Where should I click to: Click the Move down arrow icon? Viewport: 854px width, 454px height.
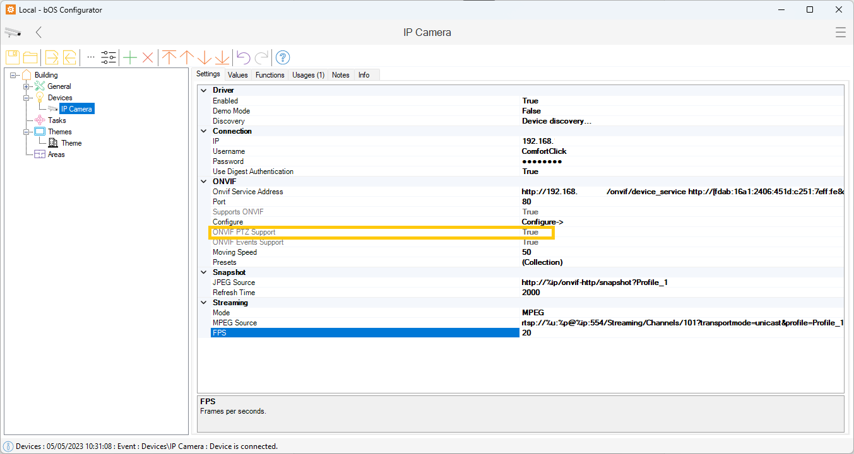pos(204,57)
